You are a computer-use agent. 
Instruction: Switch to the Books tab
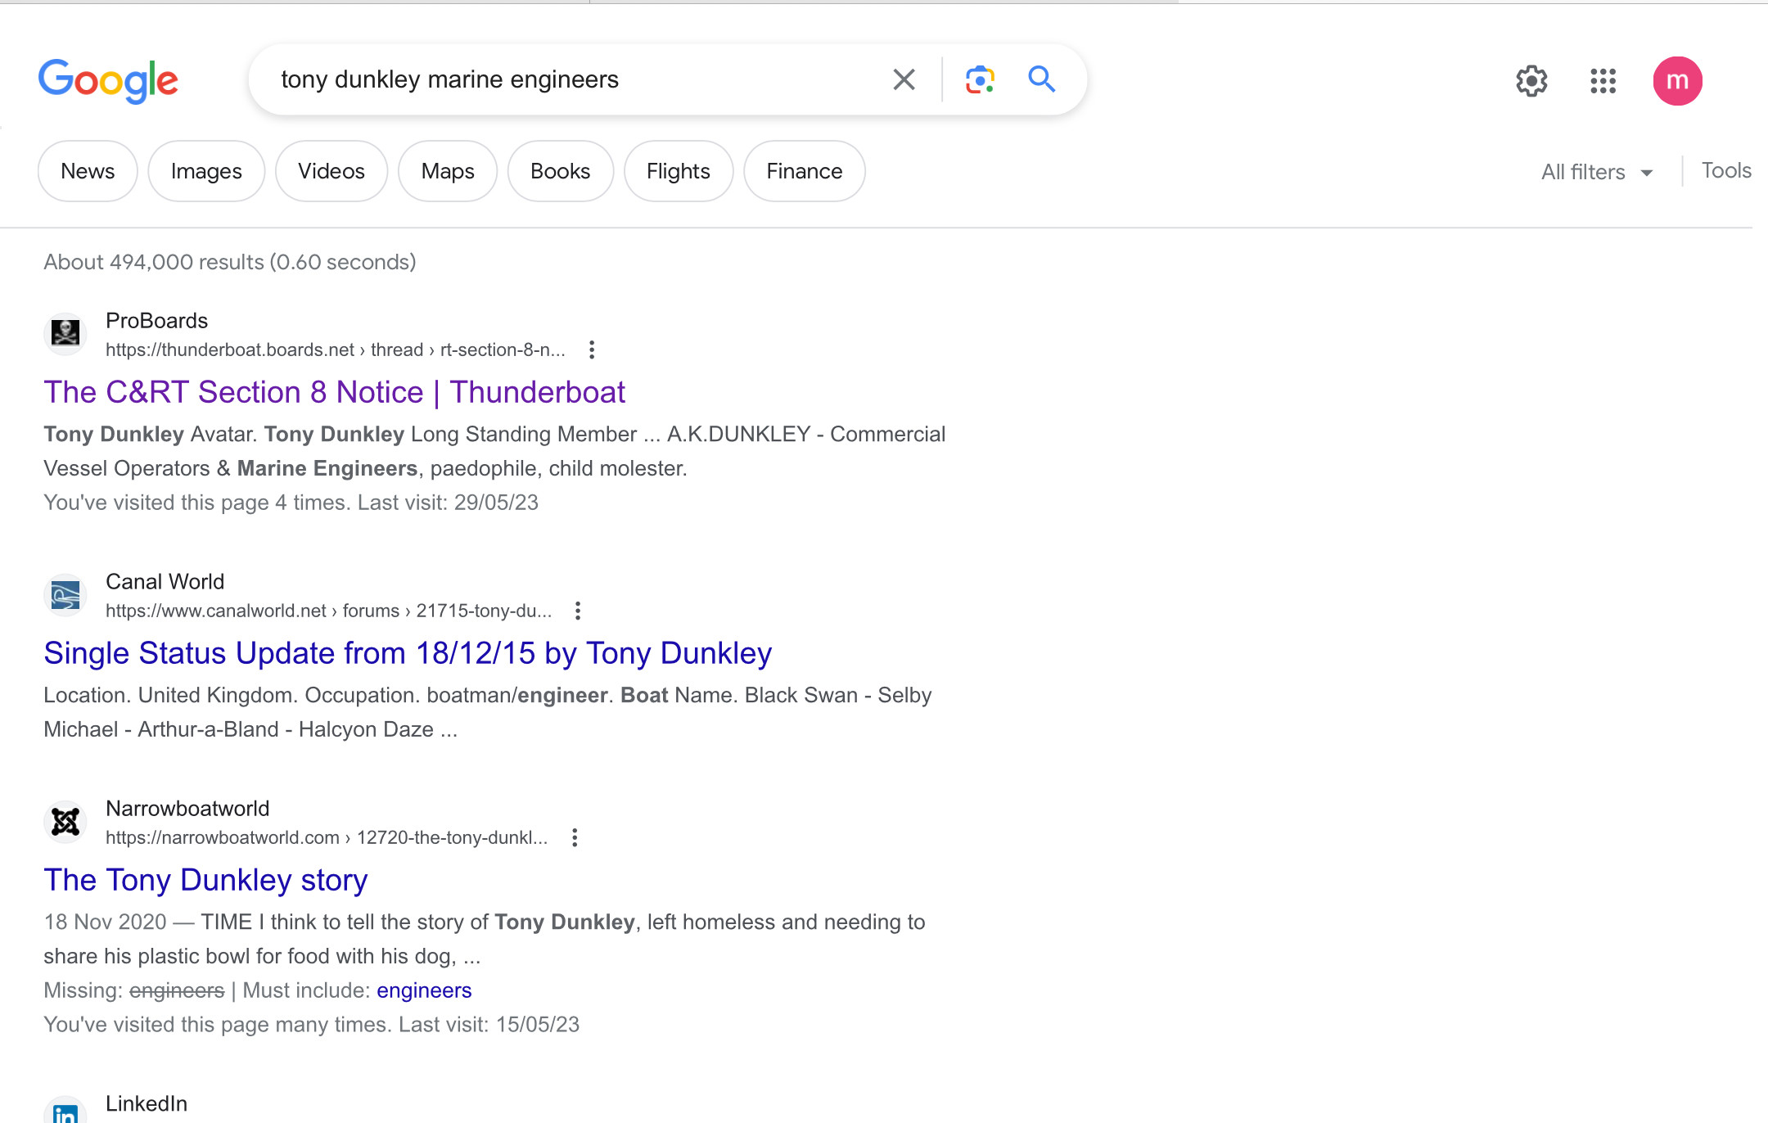click(x=561, y=171)
